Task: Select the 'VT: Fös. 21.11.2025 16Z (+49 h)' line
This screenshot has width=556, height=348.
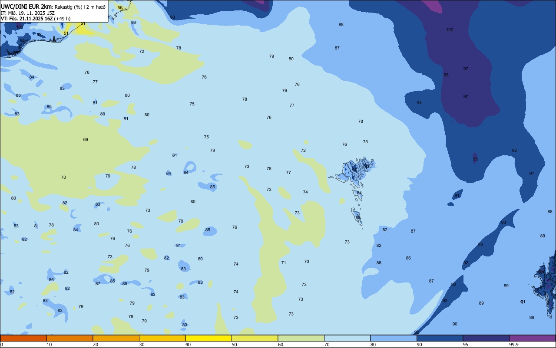Action: (x=36, y=18)
